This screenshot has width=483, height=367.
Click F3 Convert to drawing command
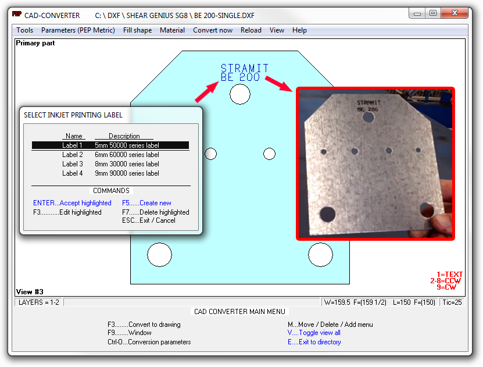click(144, 325)
